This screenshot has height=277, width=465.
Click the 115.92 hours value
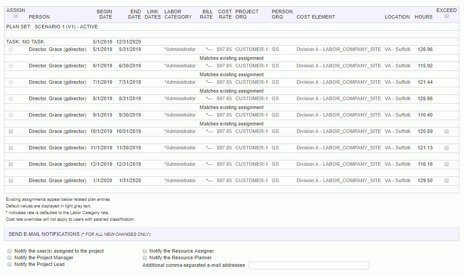pos(425,66)
